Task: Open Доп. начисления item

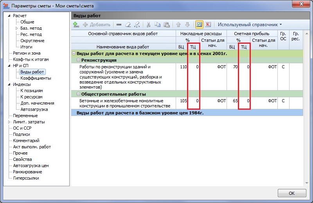Action: pyautogui.click(x=37, y=103)
